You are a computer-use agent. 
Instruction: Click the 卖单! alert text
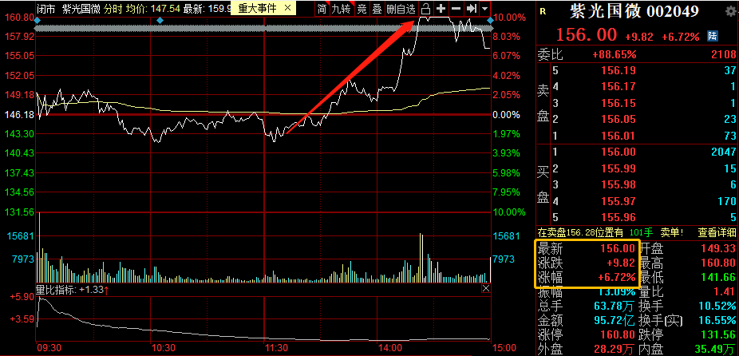[672, 232]
